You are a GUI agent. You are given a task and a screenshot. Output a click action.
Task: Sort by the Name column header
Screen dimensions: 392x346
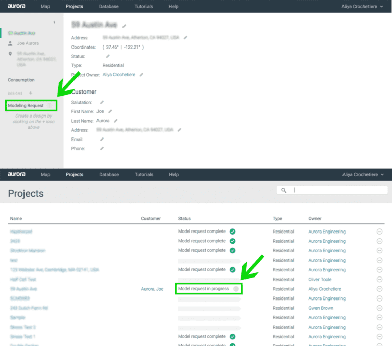pyautogui.click(x=16, y=219)
